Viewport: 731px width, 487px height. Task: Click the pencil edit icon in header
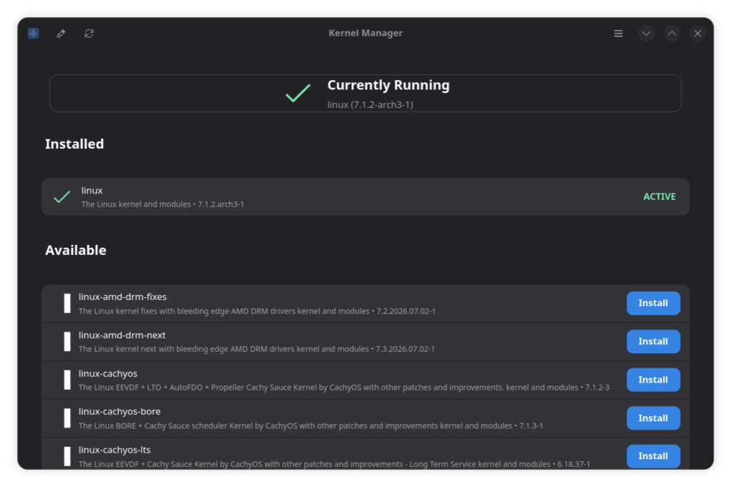point(61,34)
